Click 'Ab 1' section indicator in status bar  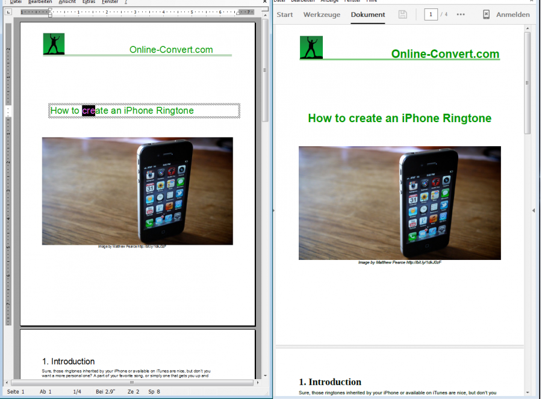click(46, 392)
